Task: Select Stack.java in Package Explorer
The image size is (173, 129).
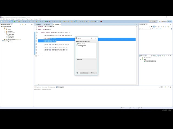Action: [11, 38]
